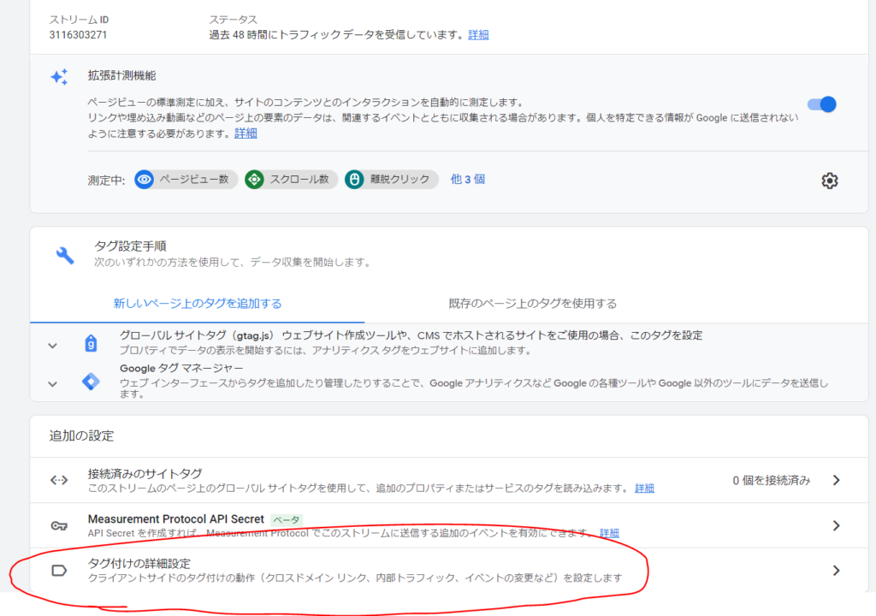
Task: Expand the グローバル サイトタグ (gtag.js) section
Action: [x=52, y=346]
